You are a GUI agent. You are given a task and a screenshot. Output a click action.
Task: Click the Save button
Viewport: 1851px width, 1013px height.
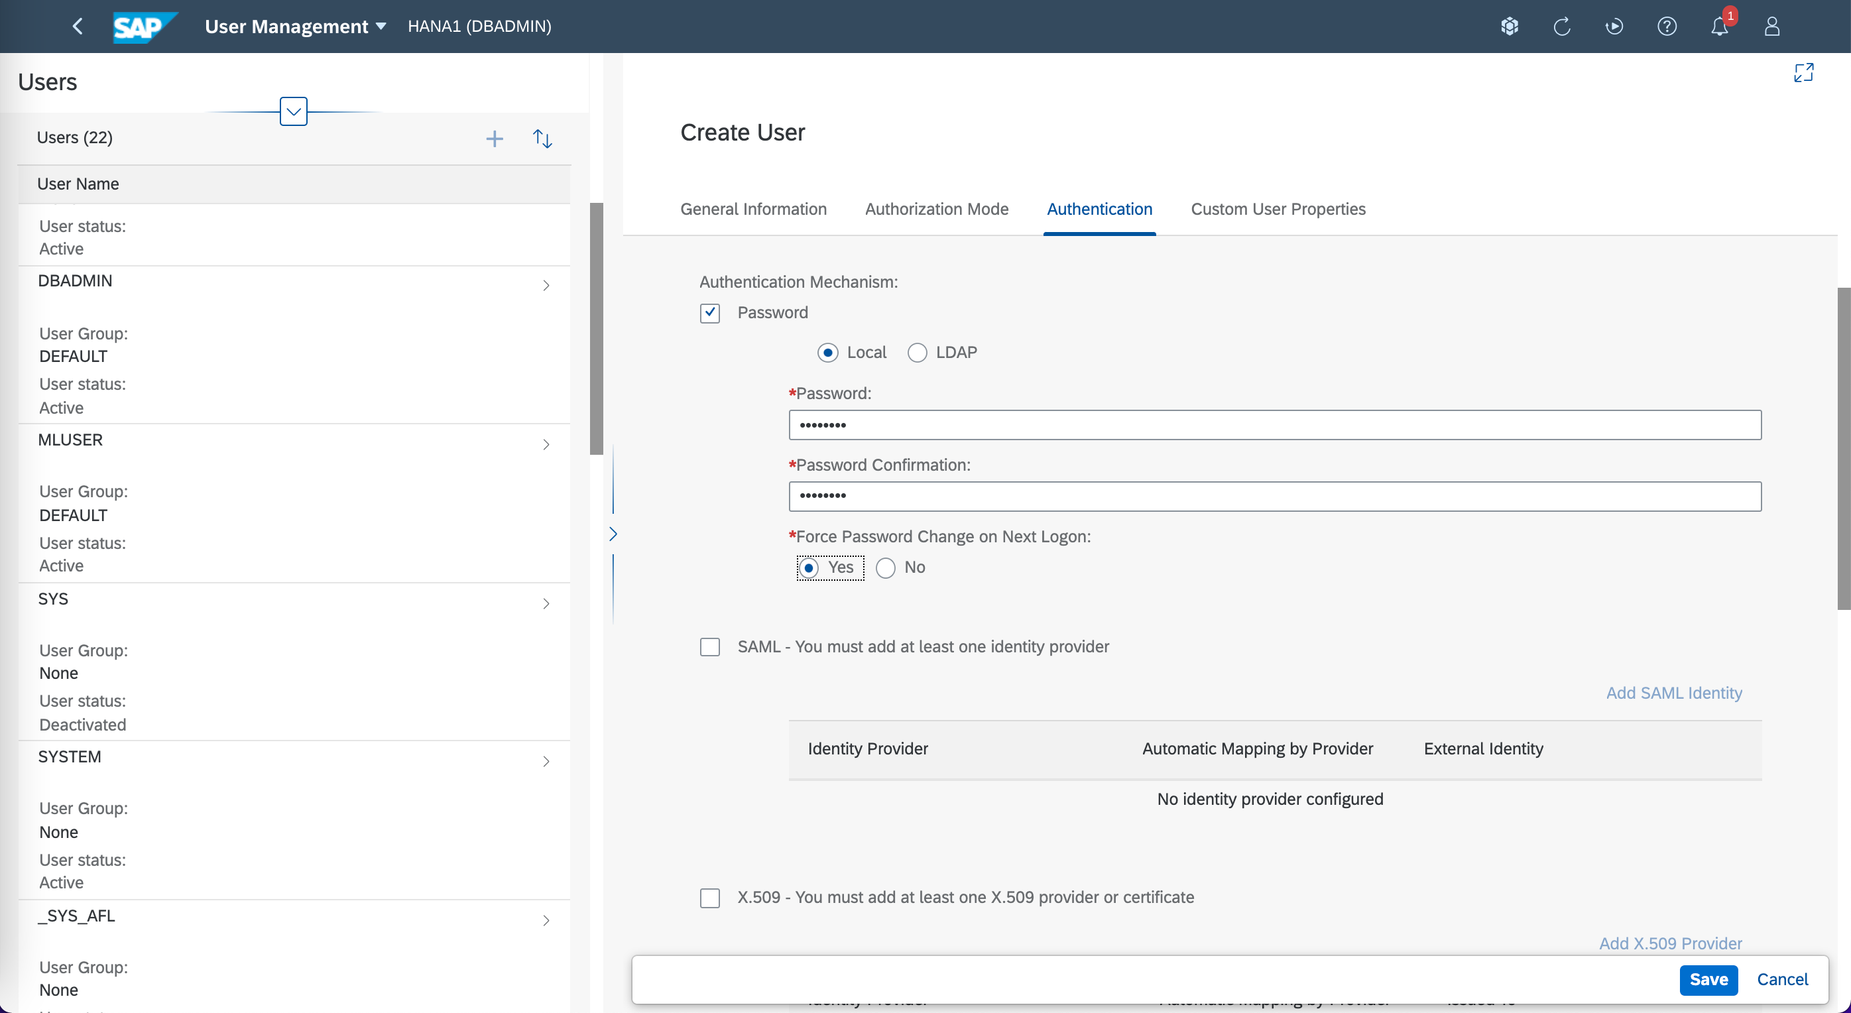pyautogui.click(x=1708, y=980)
